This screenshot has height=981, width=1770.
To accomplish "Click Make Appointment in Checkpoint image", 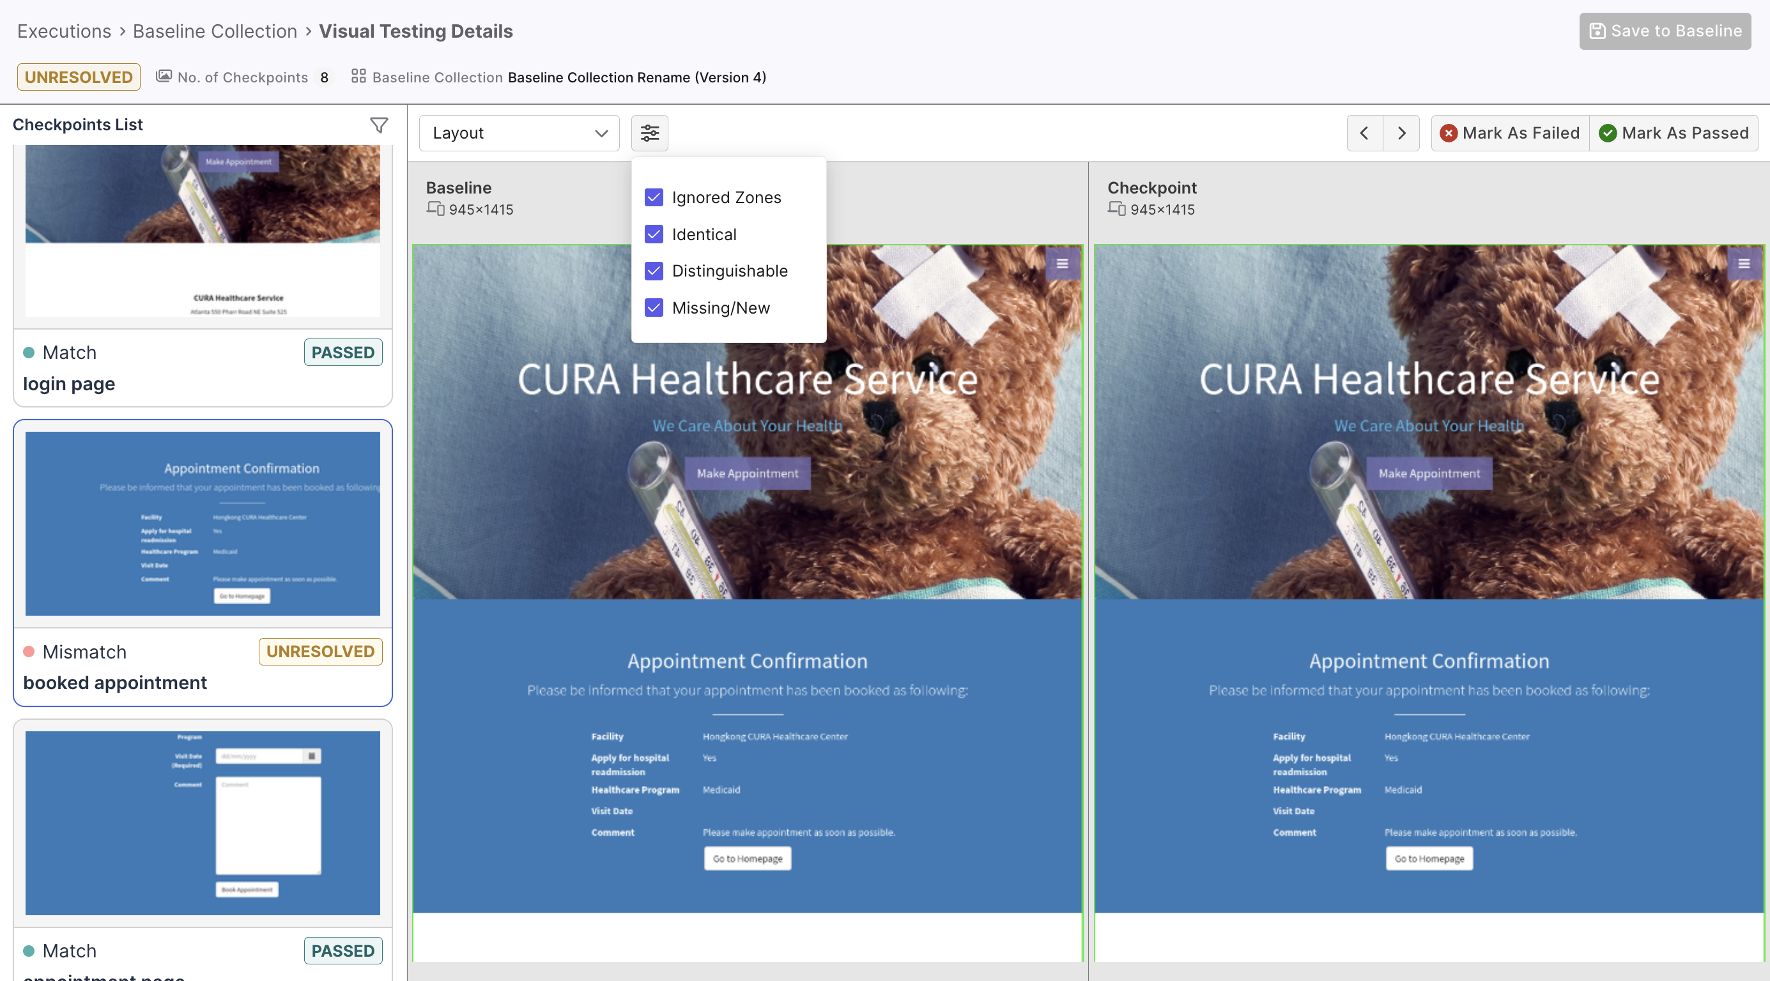I will tap(1429, 473).
